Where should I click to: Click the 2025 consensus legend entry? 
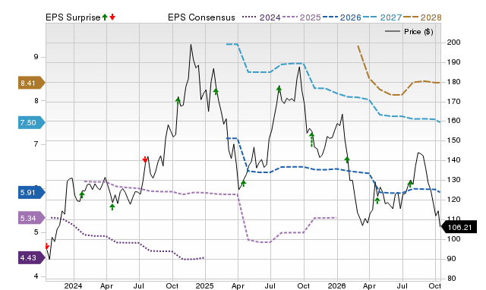click(x=301, y=17)
